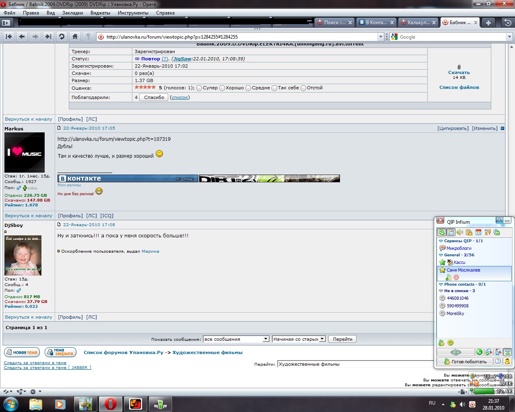Click the Список файлов link
The height and width of the screenshot is (412, 515).
(459, 87)
